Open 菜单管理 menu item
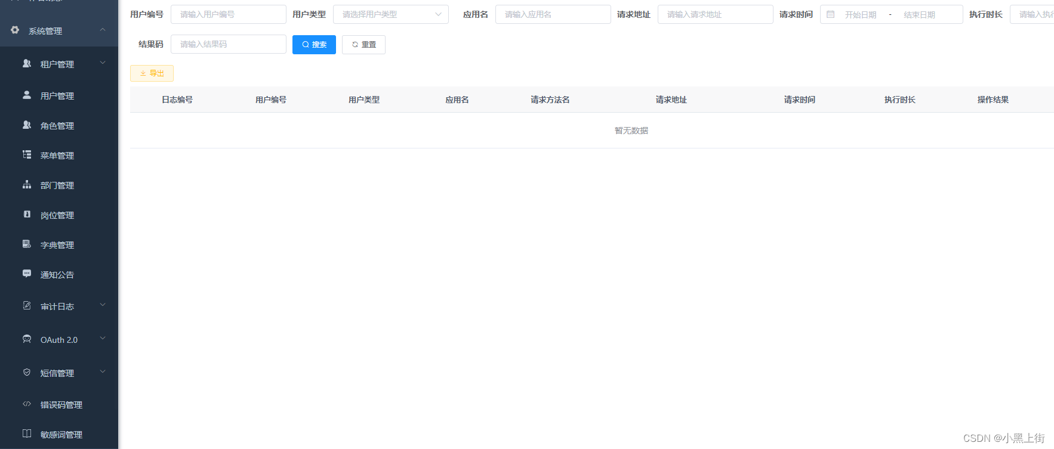 click(x=59, y=155)
